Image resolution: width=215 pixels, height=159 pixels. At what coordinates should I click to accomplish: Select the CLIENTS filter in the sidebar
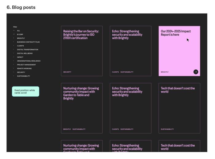(21, 46)
